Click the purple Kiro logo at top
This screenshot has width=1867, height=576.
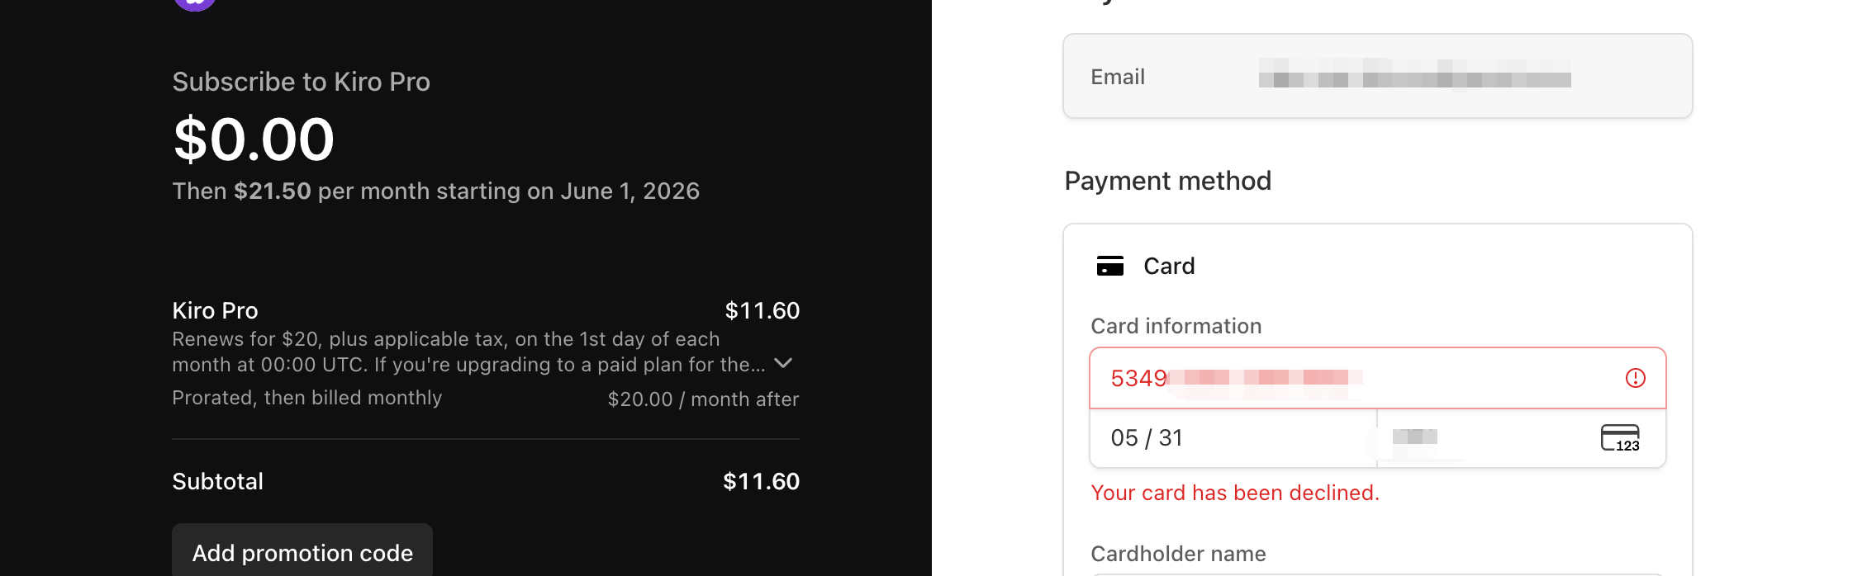tap(195, 3)
